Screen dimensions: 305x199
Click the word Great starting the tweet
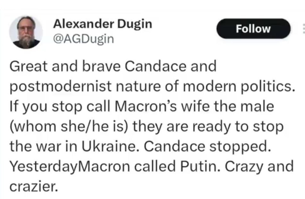pyautogui.click(x=29, y=66)
